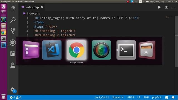
Task: Switch to Visual Studio Code in switcher
Action: 52,50
